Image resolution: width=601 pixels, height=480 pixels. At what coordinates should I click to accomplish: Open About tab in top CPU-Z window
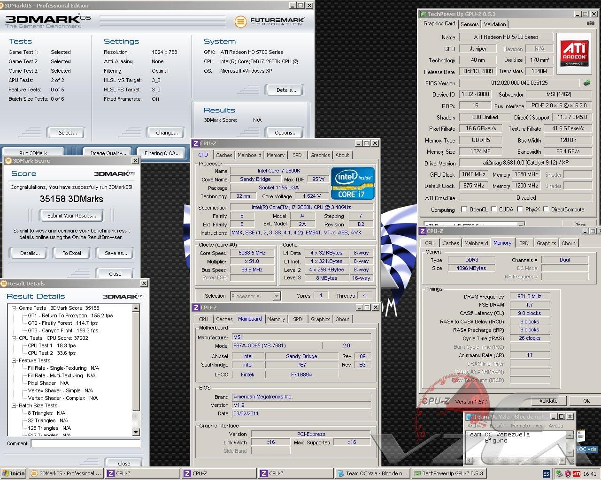coord(342,155)
